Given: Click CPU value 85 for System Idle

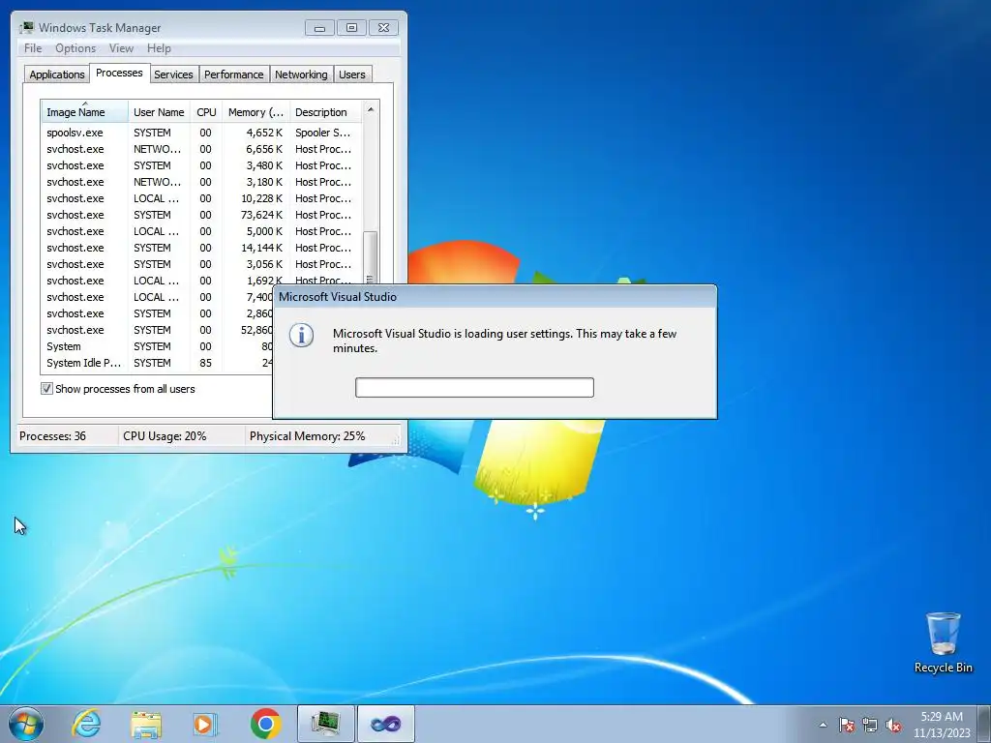Looking at the screenshot, I should point(205,363).
